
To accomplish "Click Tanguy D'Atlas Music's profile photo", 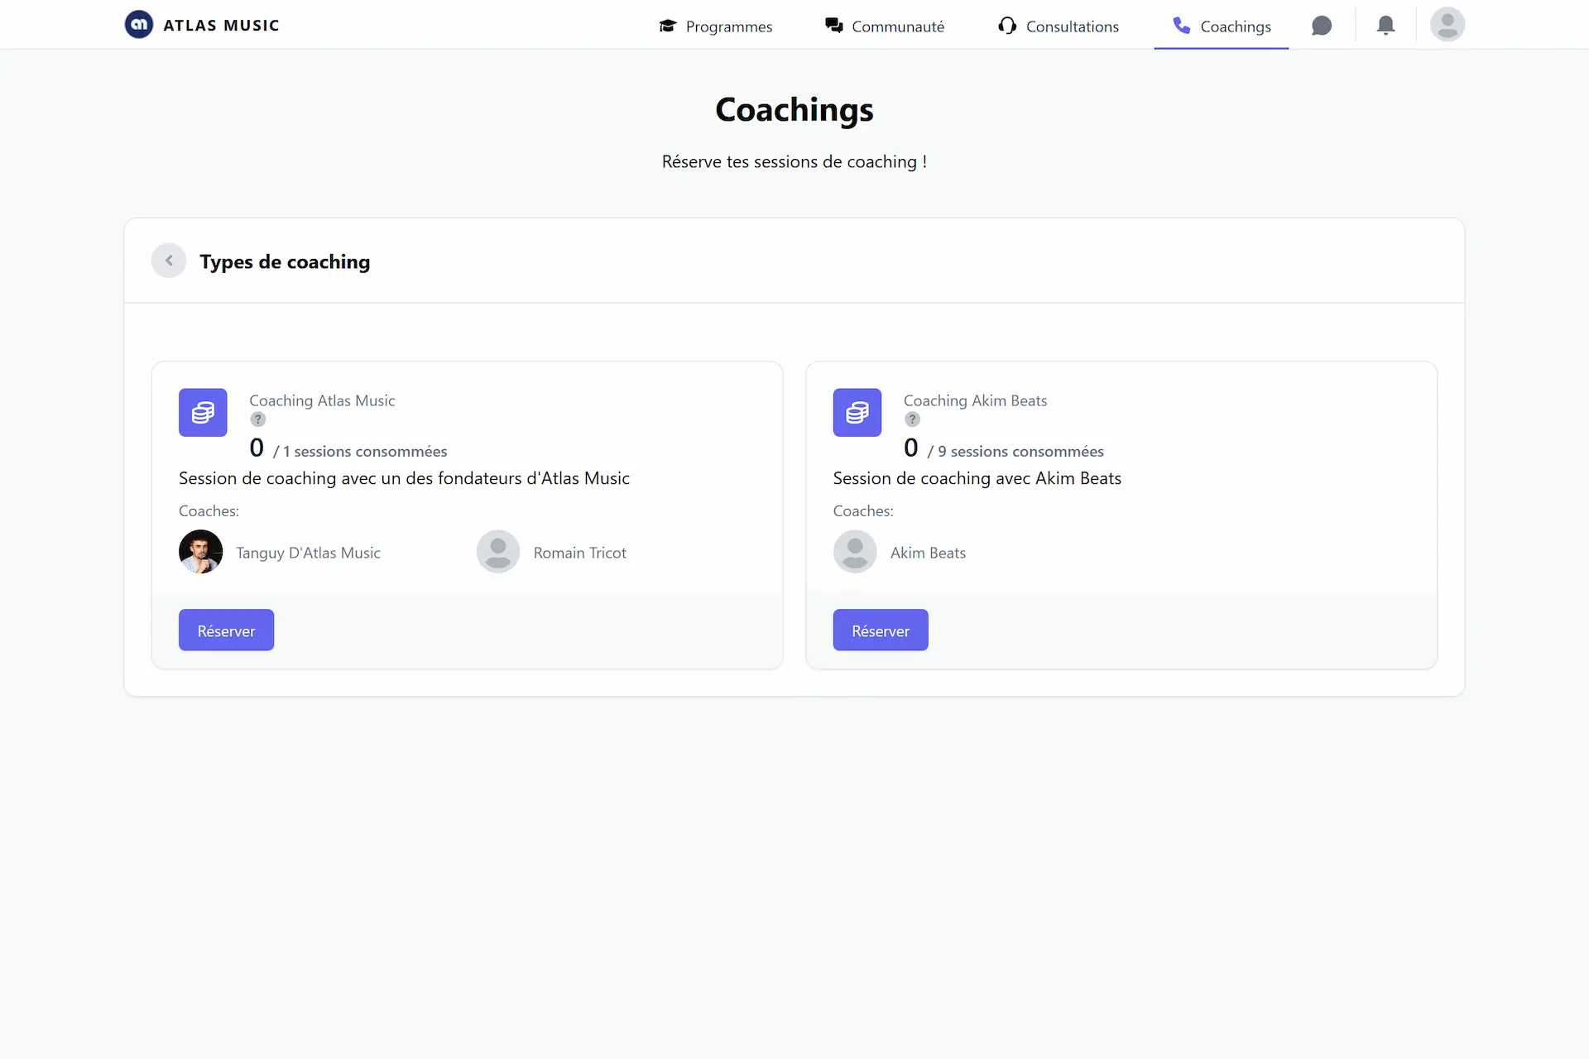I will coord(200,552).
